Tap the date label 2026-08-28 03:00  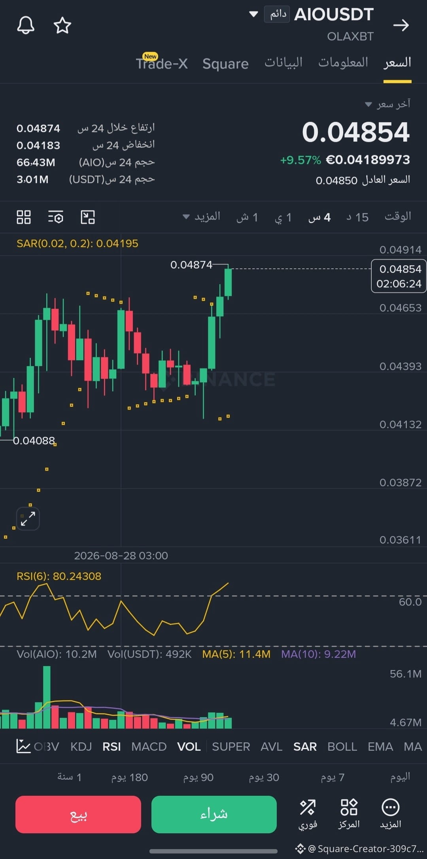(x=121, y=555)
